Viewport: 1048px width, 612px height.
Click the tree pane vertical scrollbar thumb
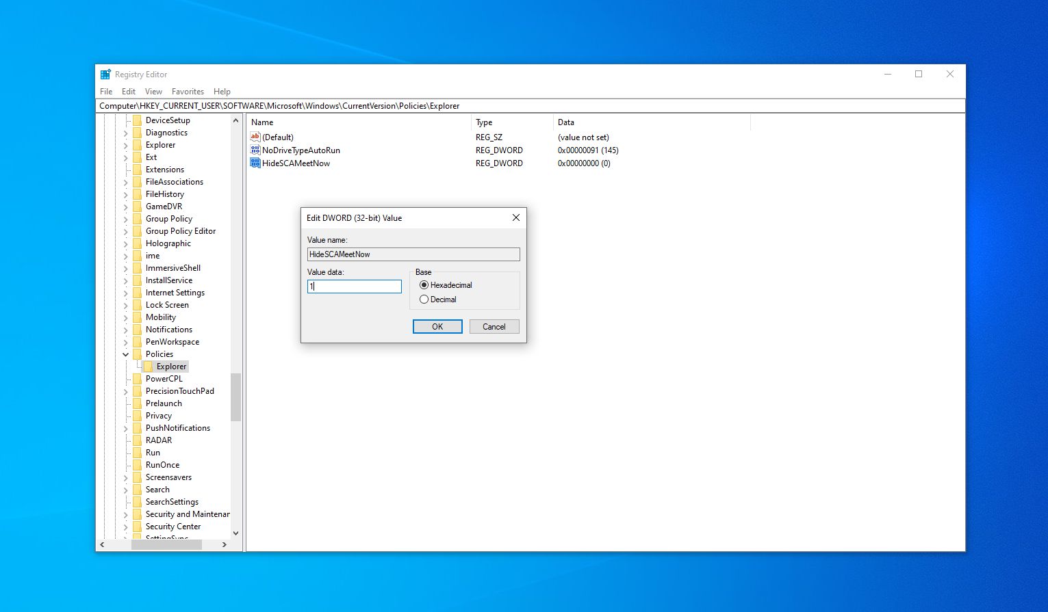[235, 397]
